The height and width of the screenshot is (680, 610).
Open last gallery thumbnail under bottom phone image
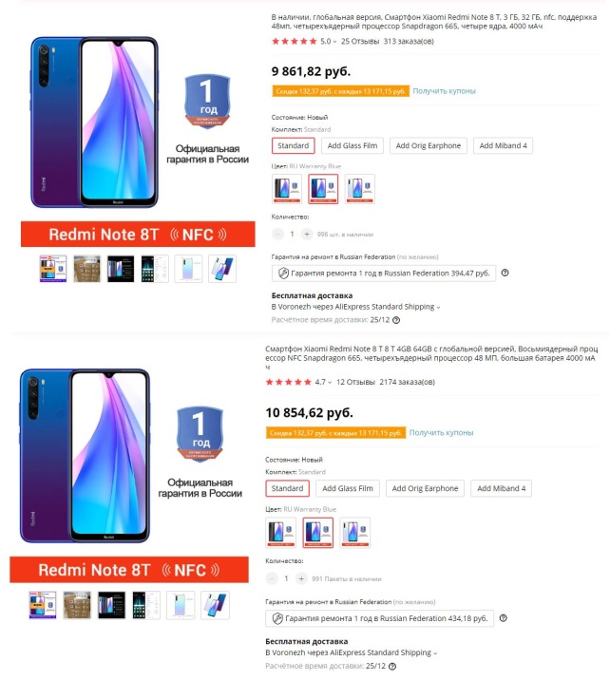point(213,605)
